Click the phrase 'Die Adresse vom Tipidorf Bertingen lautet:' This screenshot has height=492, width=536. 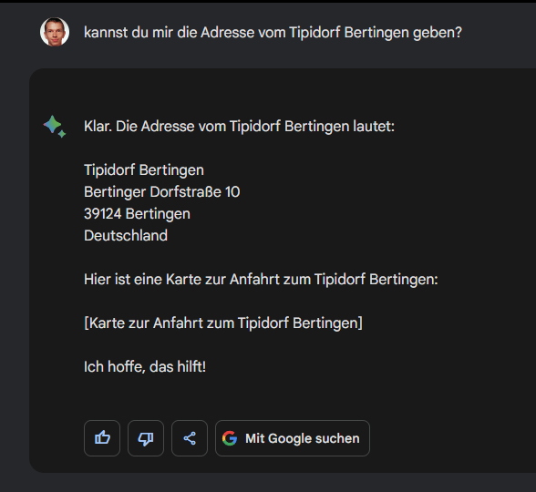pyautogui.click(x=255, y=127)
